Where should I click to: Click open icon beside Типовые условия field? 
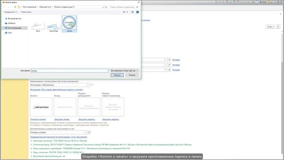click(89, 132)
